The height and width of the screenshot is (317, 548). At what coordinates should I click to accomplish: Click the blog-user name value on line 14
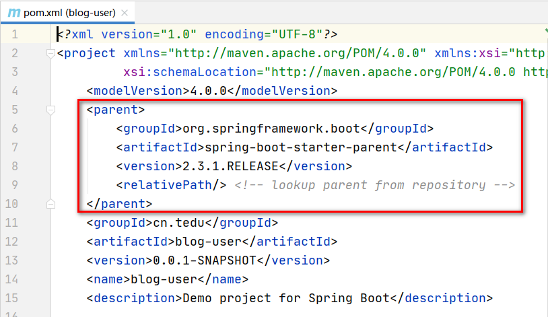[164, 279]
